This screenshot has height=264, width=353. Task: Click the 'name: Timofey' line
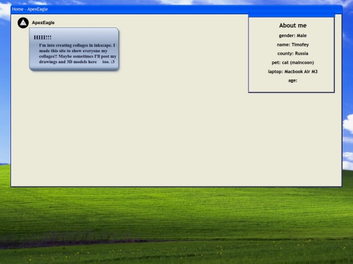293,45
